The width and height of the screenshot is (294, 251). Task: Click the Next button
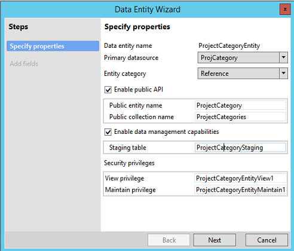pos(215,240)
